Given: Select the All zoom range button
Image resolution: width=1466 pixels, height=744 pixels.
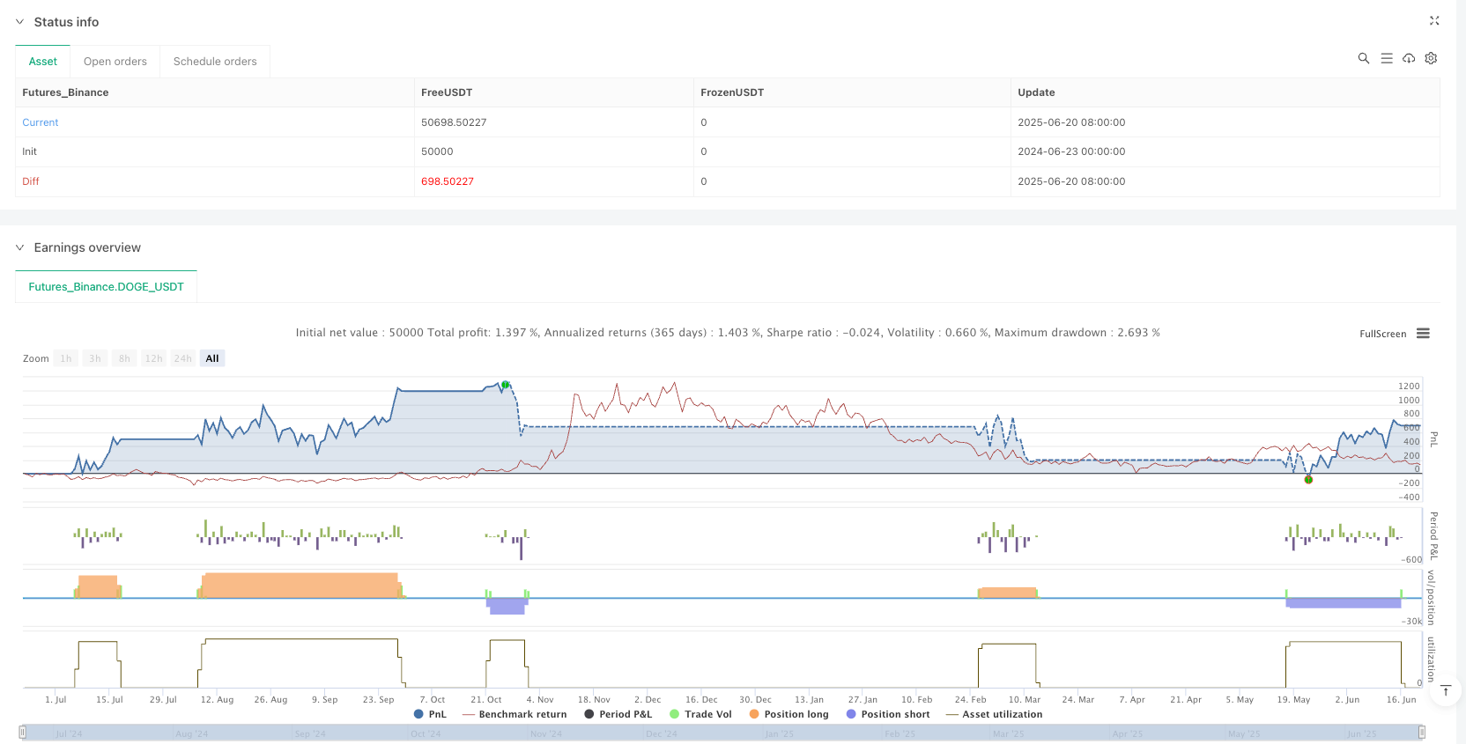Looking at the screenshot, I should [x=212, y=358].
